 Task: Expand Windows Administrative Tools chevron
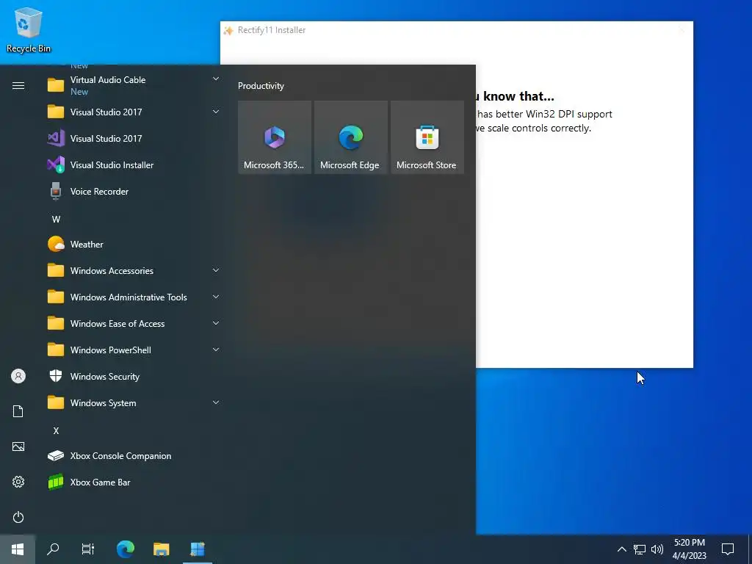tap(216, 297)
